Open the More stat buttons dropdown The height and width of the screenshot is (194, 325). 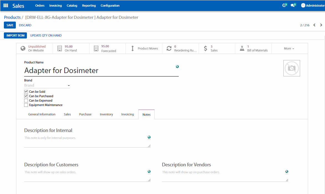pyautogui.click(x=289, y=48)
